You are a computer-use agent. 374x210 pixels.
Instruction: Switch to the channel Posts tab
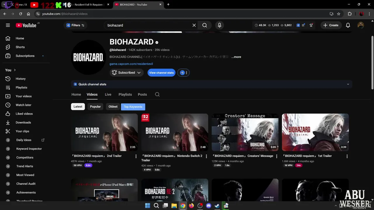(x=142, y=94)
